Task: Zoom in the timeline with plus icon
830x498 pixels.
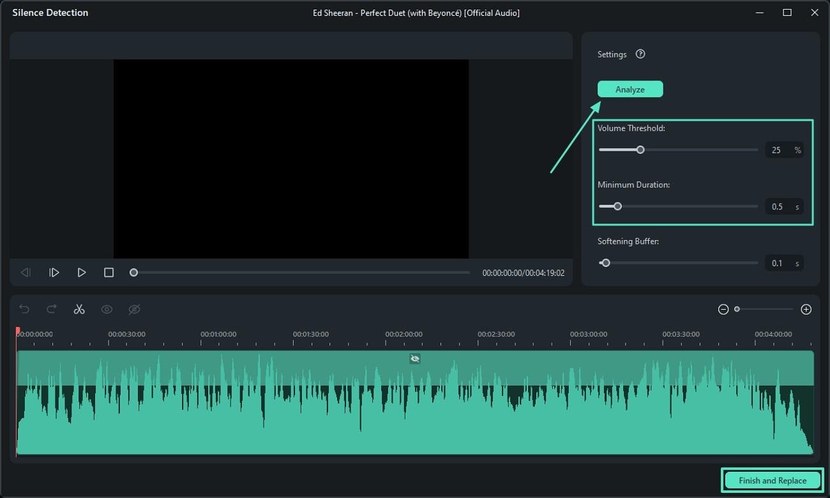Action: [x=806, y=309]
